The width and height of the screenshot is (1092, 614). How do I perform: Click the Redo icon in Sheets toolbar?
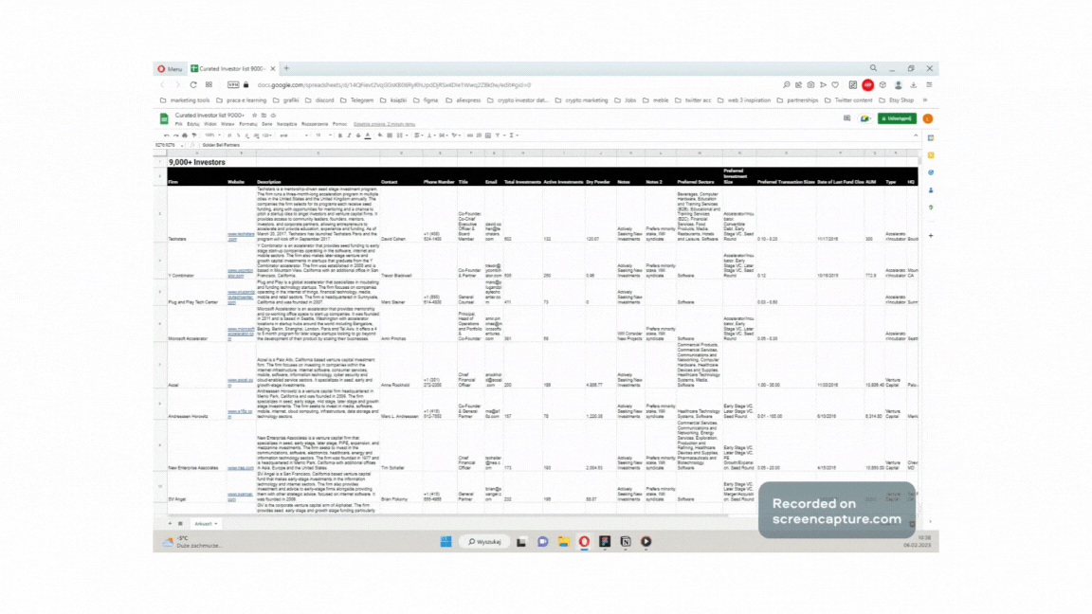tap(175, 135)
